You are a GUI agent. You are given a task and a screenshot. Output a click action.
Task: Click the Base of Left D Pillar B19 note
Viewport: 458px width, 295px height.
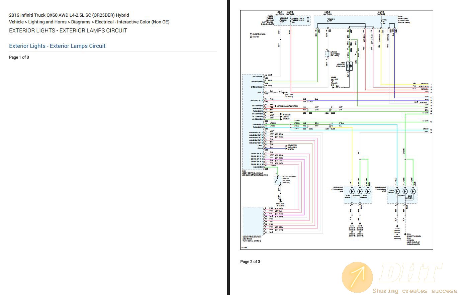pyautogui.click(x=335, y=81)
